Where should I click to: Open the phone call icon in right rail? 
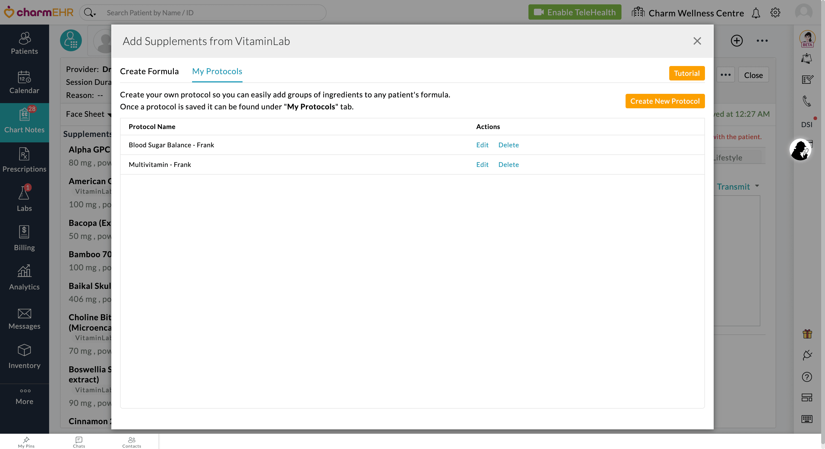point(807,101)
